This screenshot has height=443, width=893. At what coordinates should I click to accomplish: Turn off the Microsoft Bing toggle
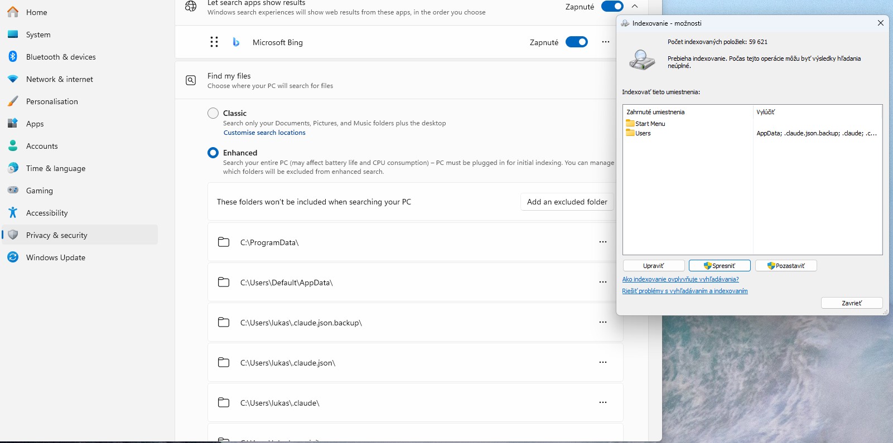click(576, 42)
